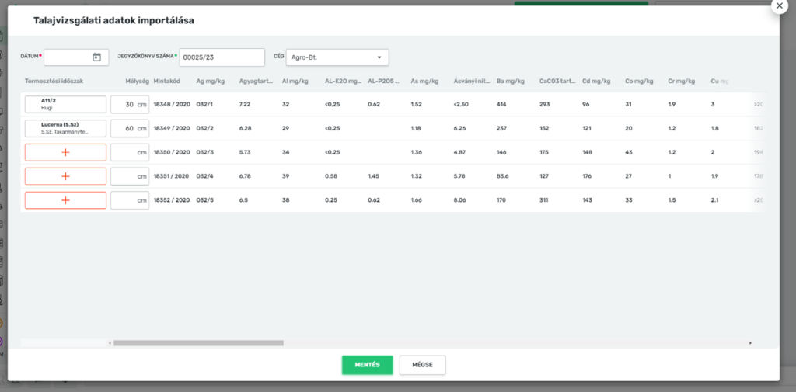Click the Dátum input field
Image resolution: width=796 pixels, height=392 pixels.
click(x=68, y=57)
